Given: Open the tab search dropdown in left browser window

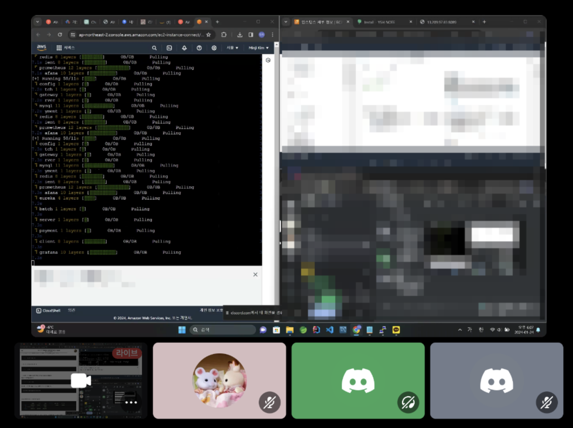Looking at the screenshot, I should (38, 22).
